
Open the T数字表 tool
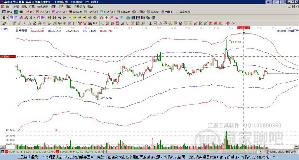(x=124, y=12)
